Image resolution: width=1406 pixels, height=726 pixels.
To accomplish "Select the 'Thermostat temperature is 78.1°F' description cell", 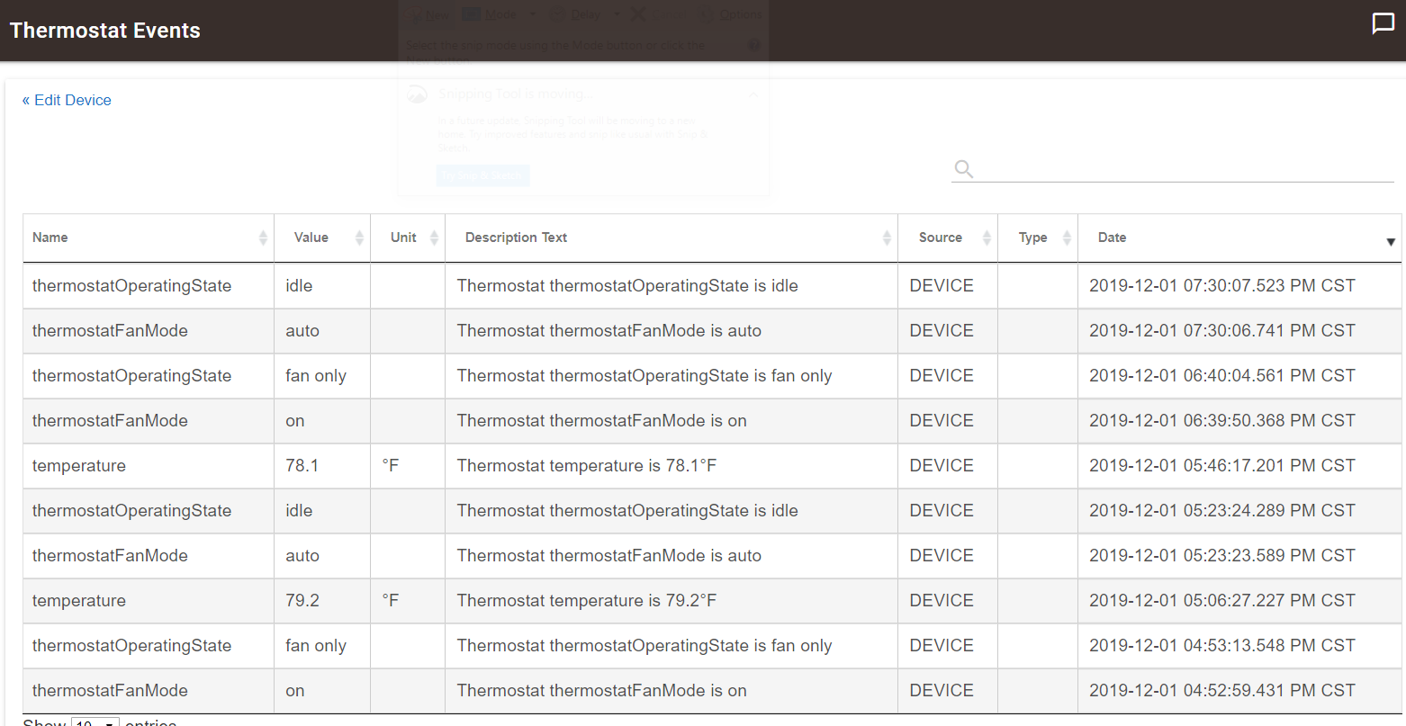I will click(x=587, y=466).
